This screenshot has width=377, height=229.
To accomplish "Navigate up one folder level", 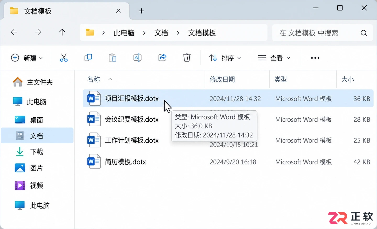I will pyautogui.click(x=62, y=32).
